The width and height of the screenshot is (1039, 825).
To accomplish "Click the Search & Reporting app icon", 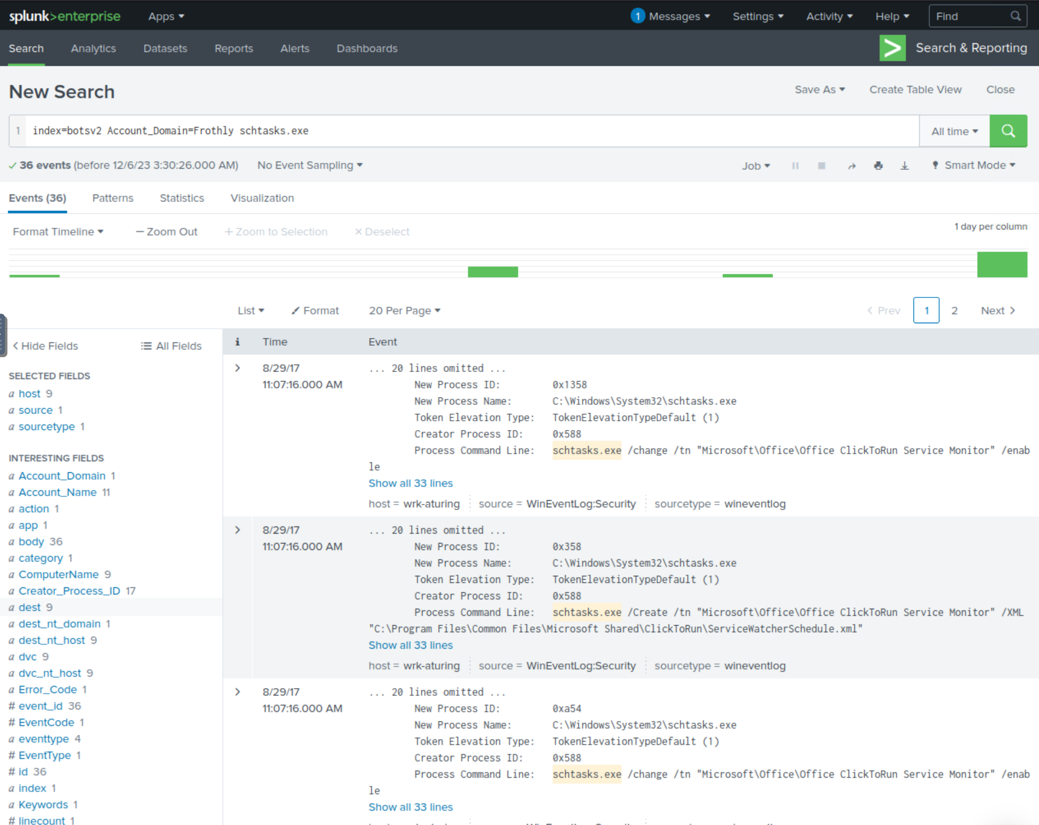I will pyautogui.click(x=892, y=48).
